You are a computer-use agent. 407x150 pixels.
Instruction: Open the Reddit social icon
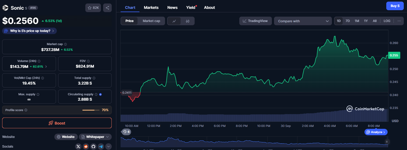[86, 146]
